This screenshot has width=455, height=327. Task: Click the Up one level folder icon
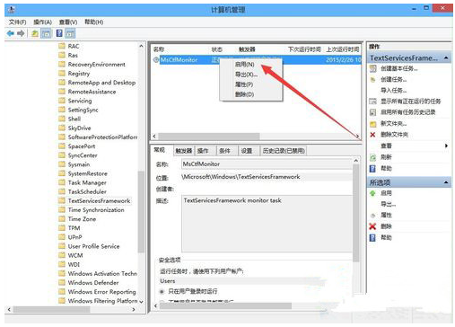(35, 33)
